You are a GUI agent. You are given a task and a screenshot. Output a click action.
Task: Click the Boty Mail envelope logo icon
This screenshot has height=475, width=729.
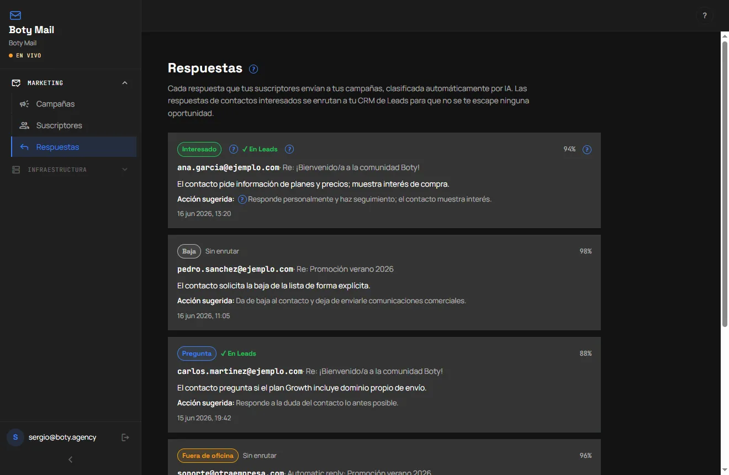tap(15, 15)
